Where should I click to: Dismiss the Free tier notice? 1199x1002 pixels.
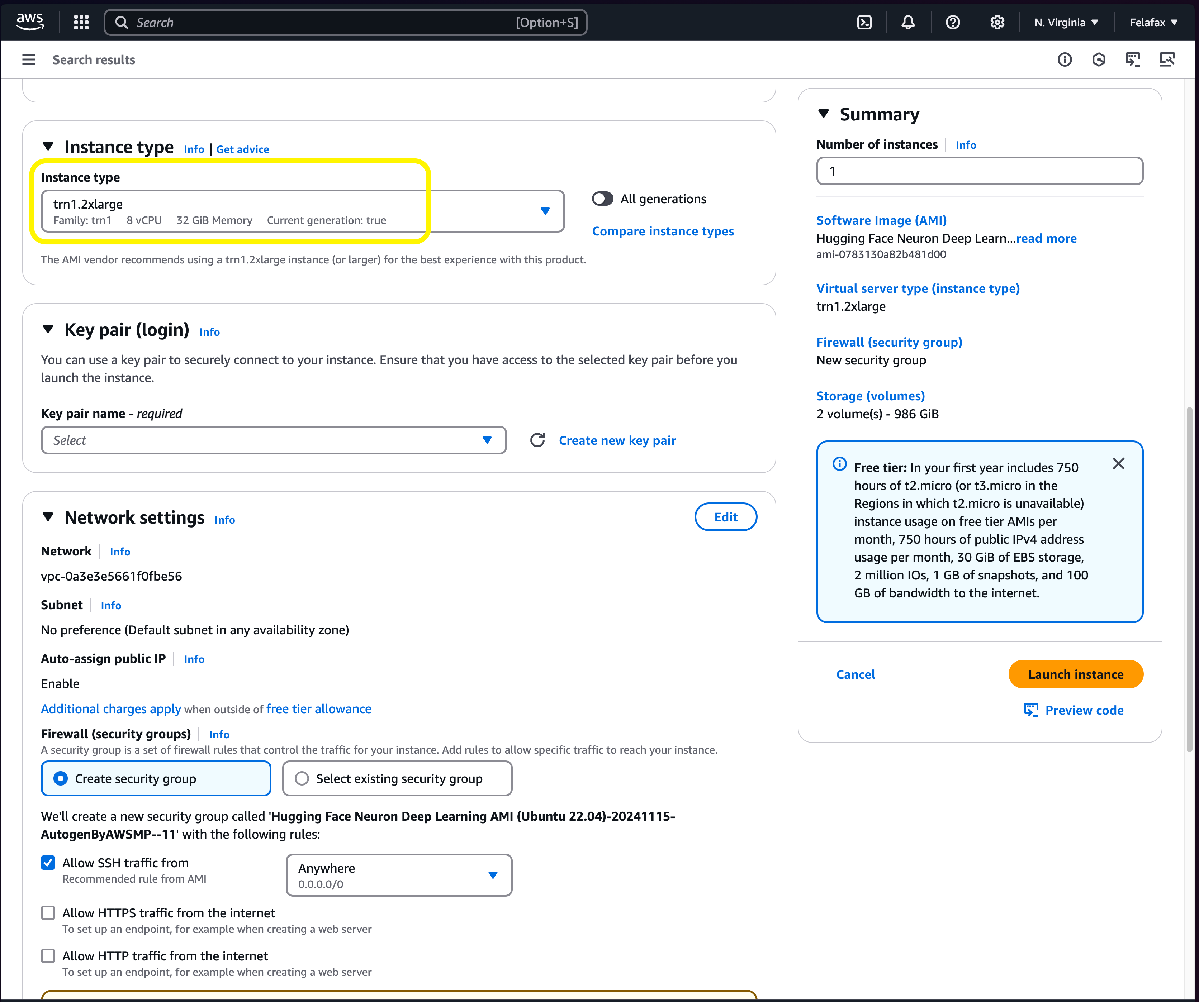[1118, 464]
